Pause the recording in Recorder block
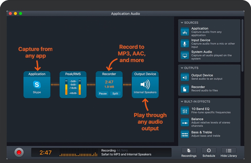The image size is (251, 163). (x=103, y=94)
